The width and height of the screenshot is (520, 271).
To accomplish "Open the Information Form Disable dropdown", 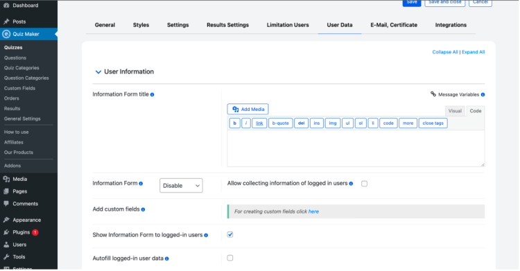I will point(181,186).
